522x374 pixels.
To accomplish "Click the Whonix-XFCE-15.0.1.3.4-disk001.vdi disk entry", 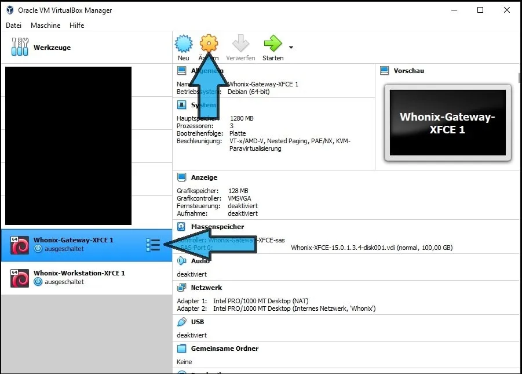I will pyautogui.click(x=371, y=248).
